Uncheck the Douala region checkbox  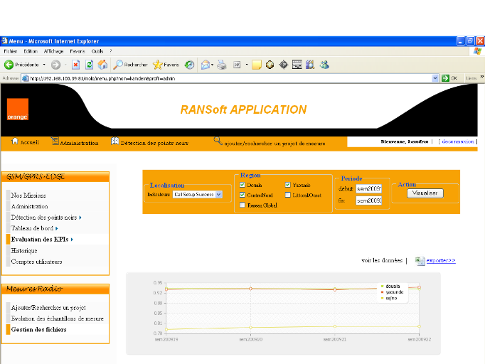(x=242, y=185)
